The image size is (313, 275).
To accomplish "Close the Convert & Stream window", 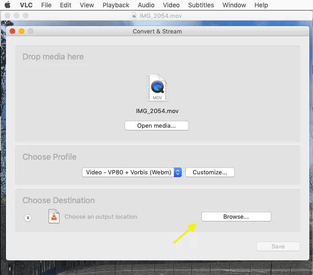I will point(12,31).
